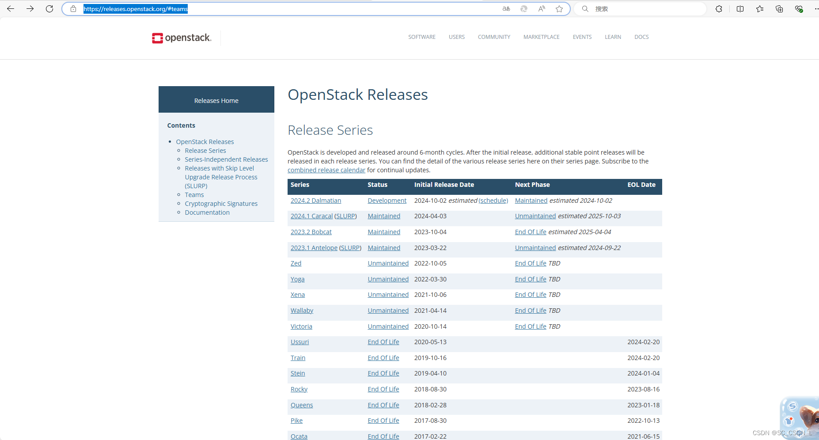Open Documentation link in Contents
This screenshot has height=440, width=819.
click(207, 212)
